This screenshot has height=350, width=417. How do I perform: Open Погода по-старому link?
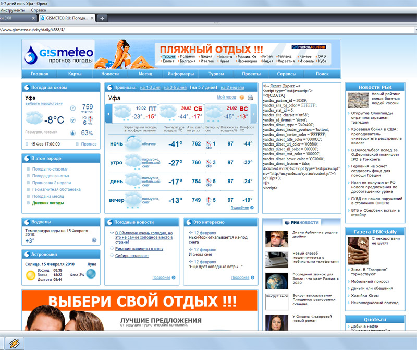[x=50, y=169]
